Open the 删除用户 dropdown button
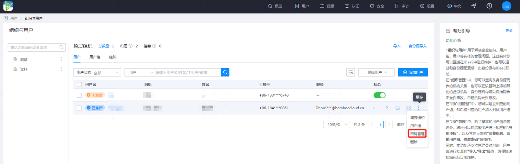Screen dimensions: 520x164 [376, 72]
